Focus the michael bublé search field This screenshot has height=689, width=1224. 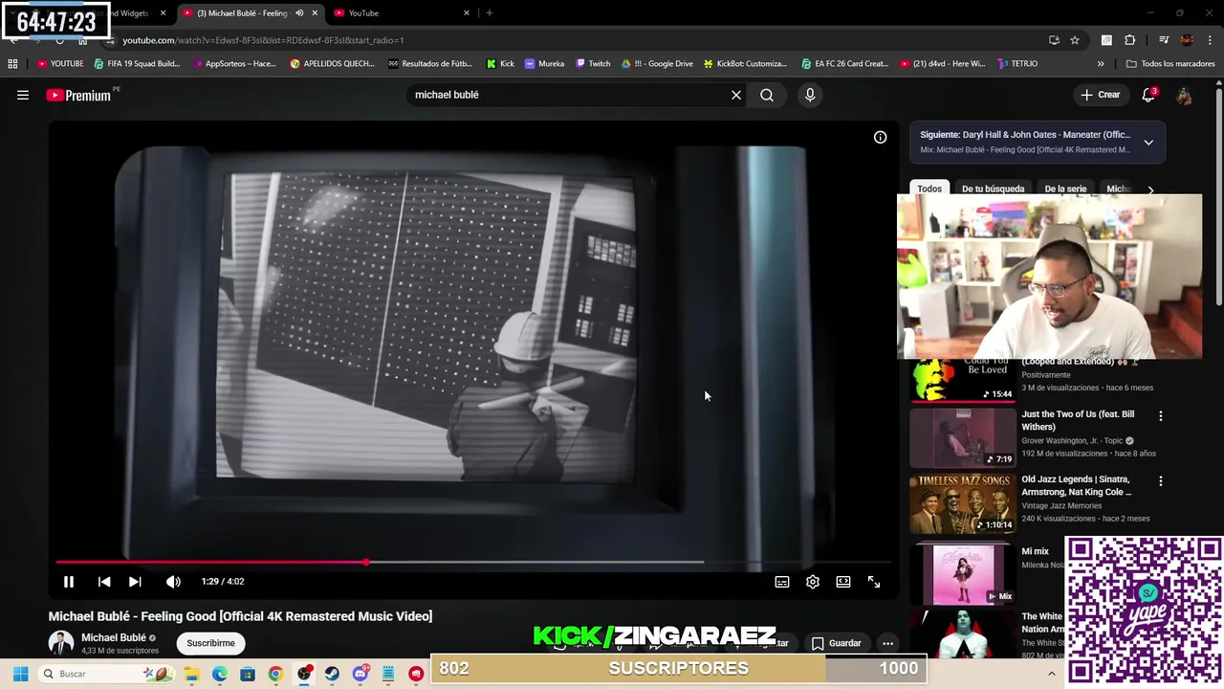coord(568,95)
